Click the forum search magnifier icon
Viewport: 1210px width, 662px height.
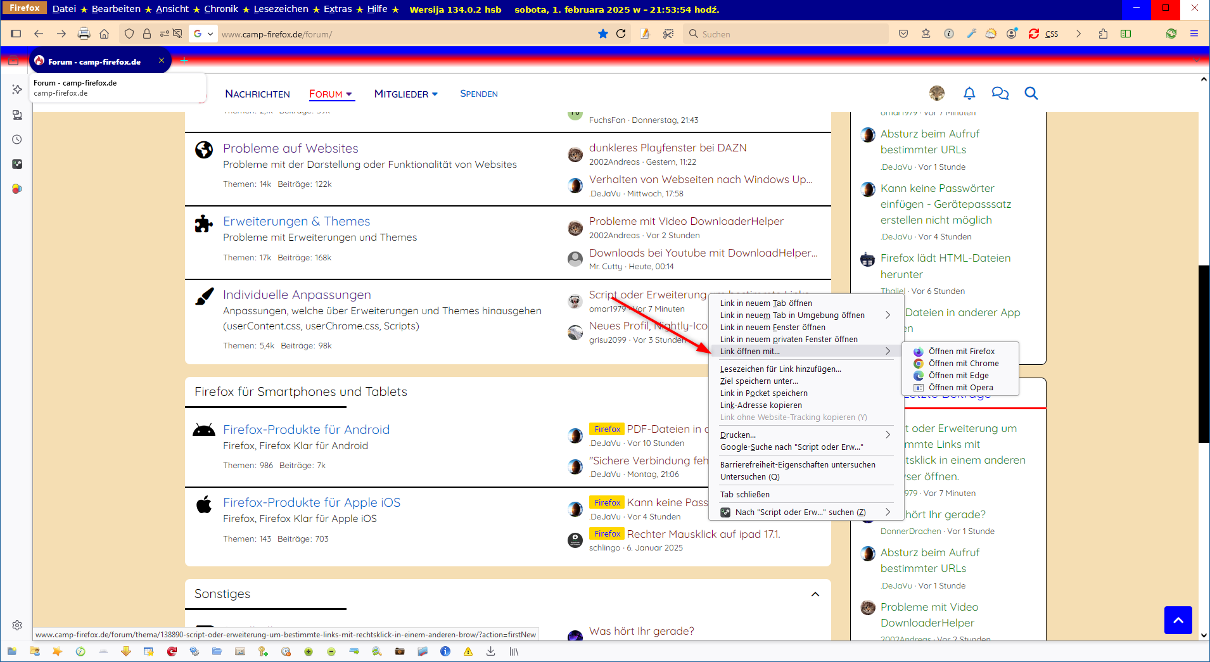pyautogui.click(x=1031, y=94)
